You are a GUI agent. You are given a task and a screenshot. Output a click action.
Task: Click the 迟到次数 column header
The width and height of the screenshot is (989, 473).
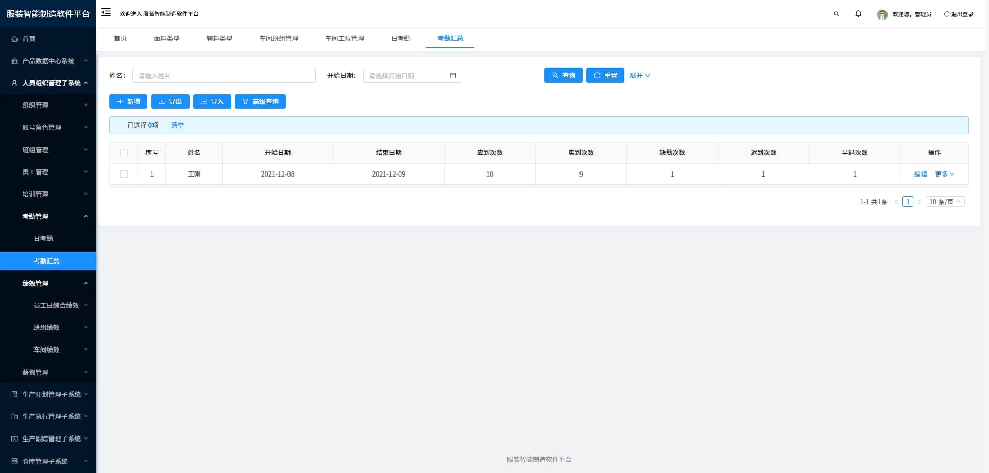(x=763, y=153)
